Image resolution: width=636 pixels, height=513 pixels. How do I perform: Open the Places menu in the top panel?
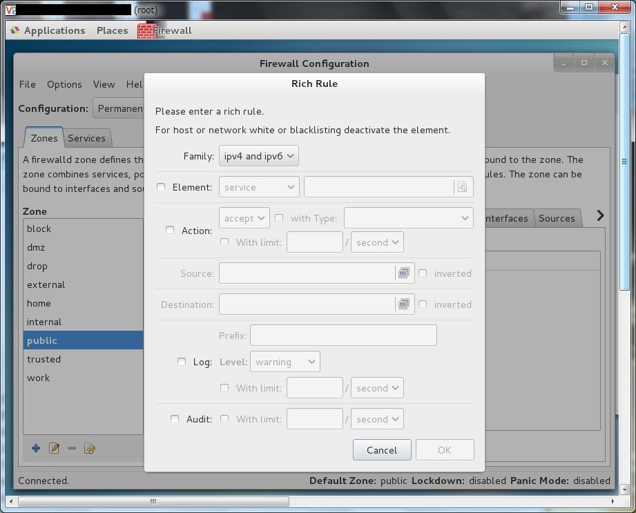tap(112, 30)
